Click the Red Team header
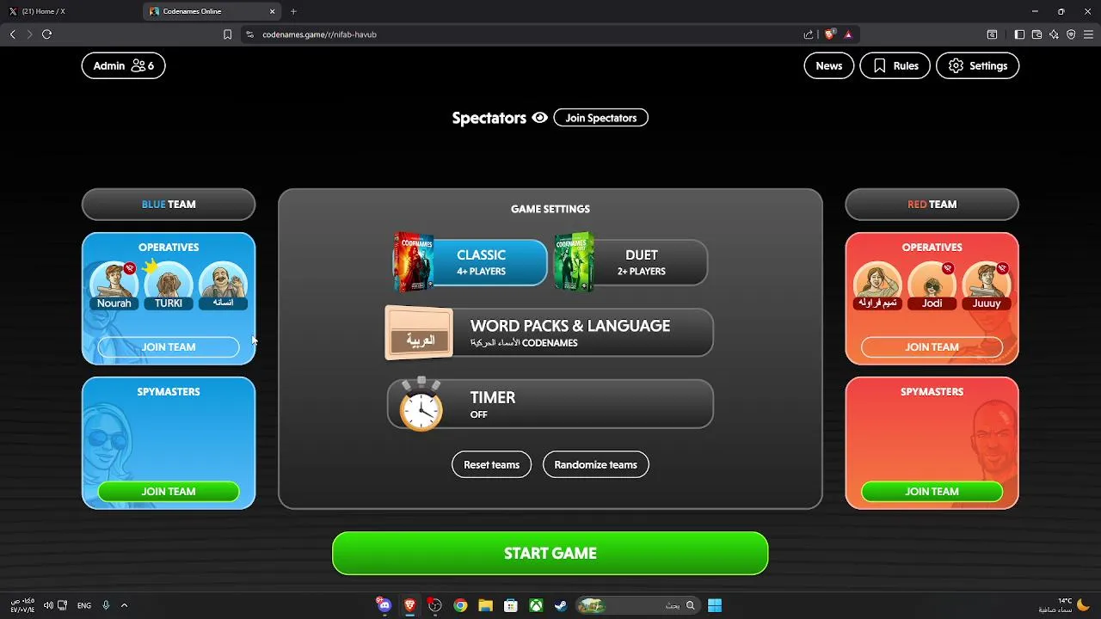Image resolution: width=1101 pixels, height=619 pixels. 932,205
